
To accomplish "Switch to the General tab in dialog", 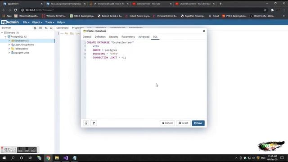I will click(x=87, y=37).
